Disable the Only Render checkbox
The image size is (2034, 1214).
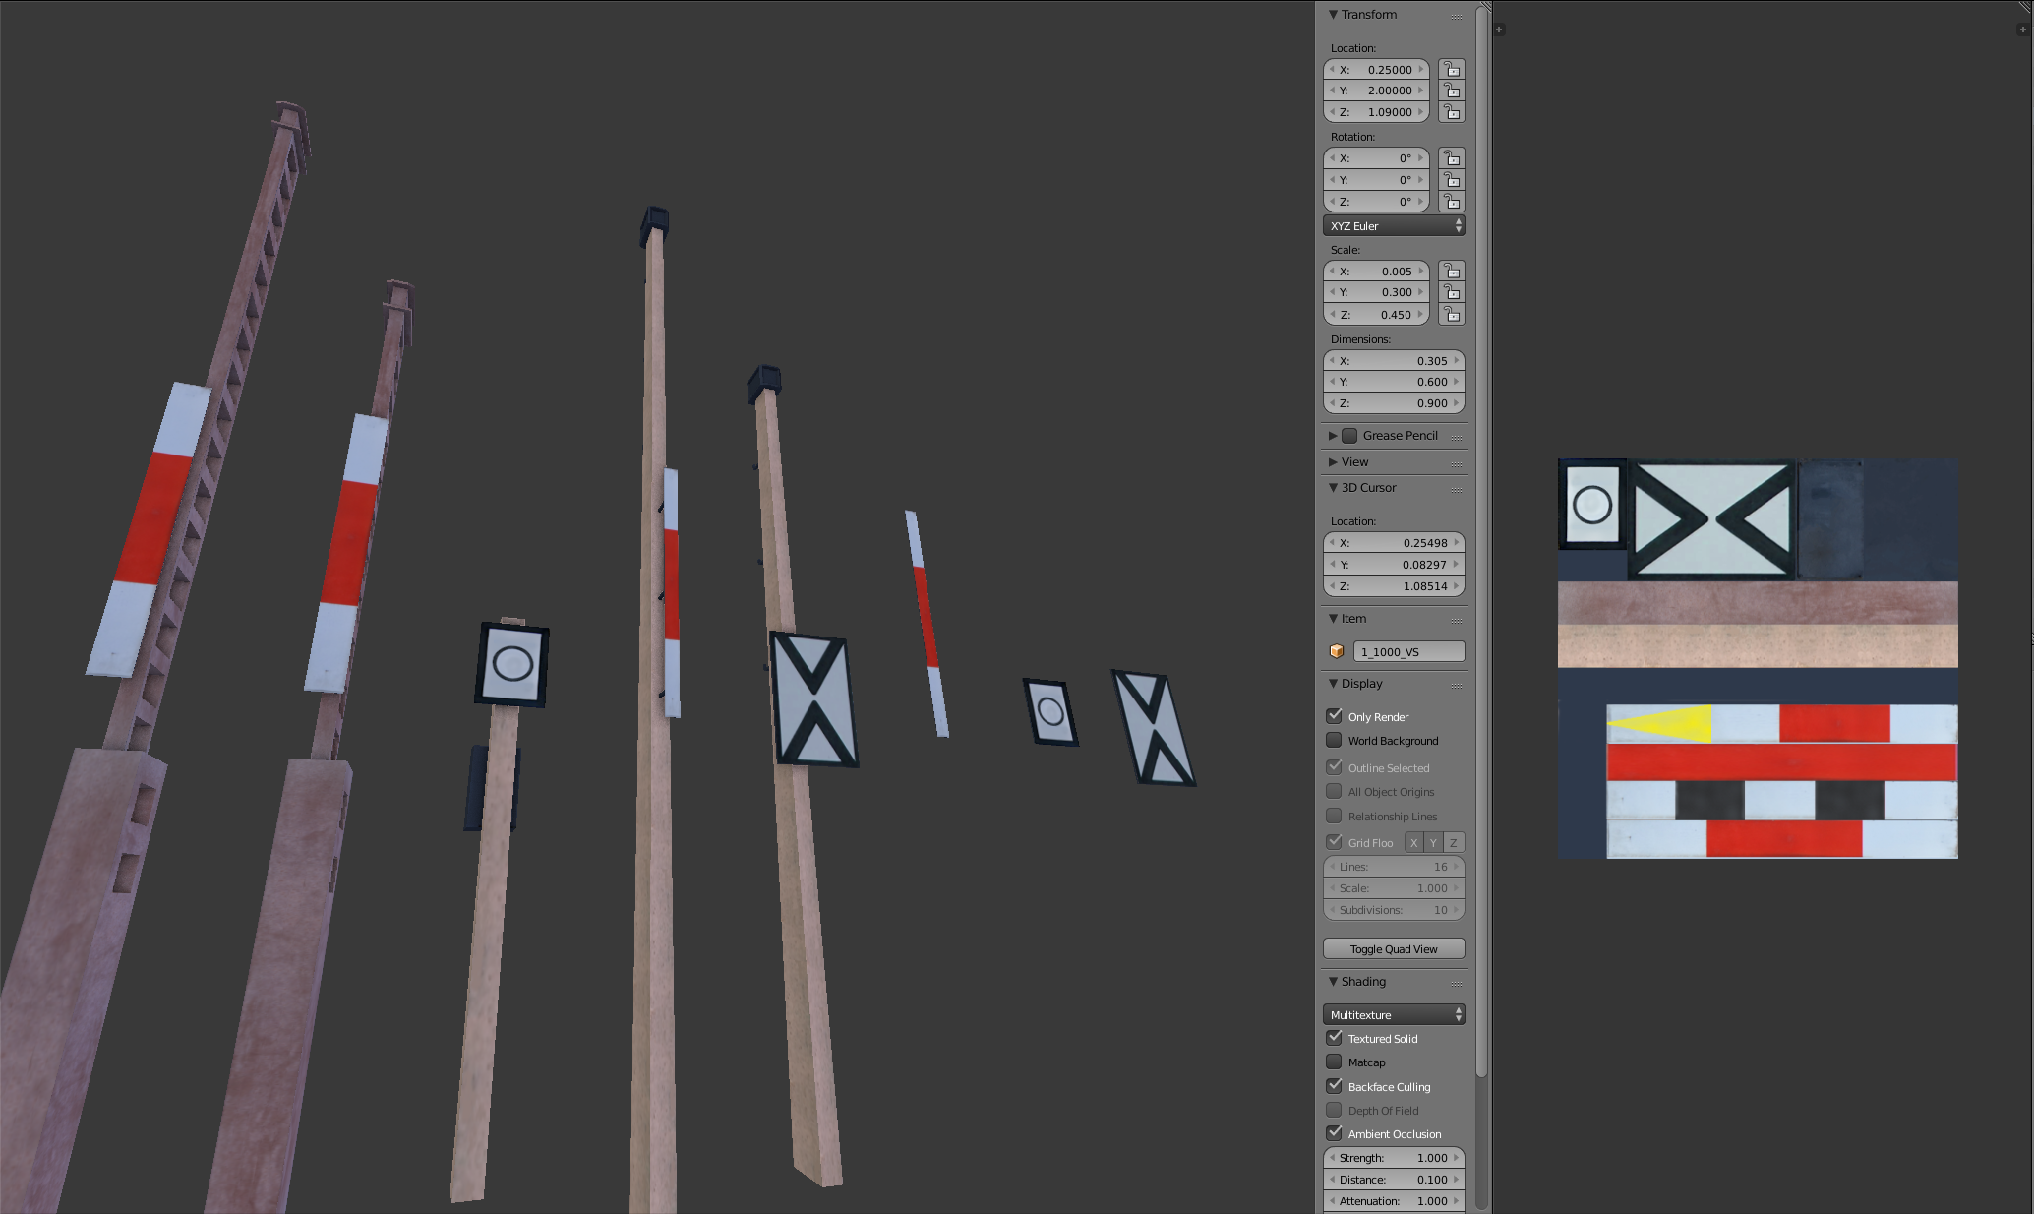(1335, 716)
